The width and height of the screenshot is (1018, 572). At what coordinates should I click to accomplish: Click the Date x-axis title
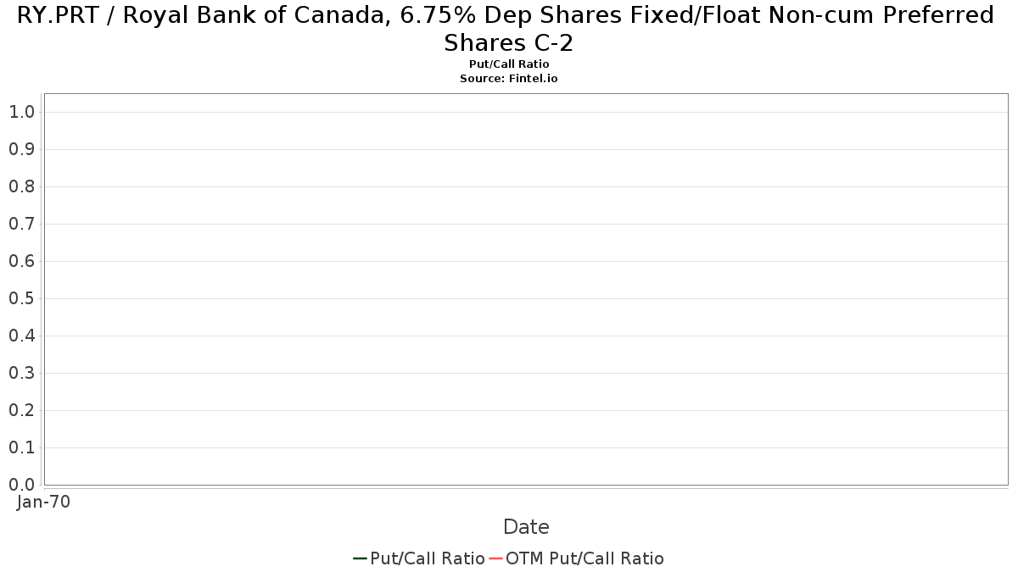[526, 527]
